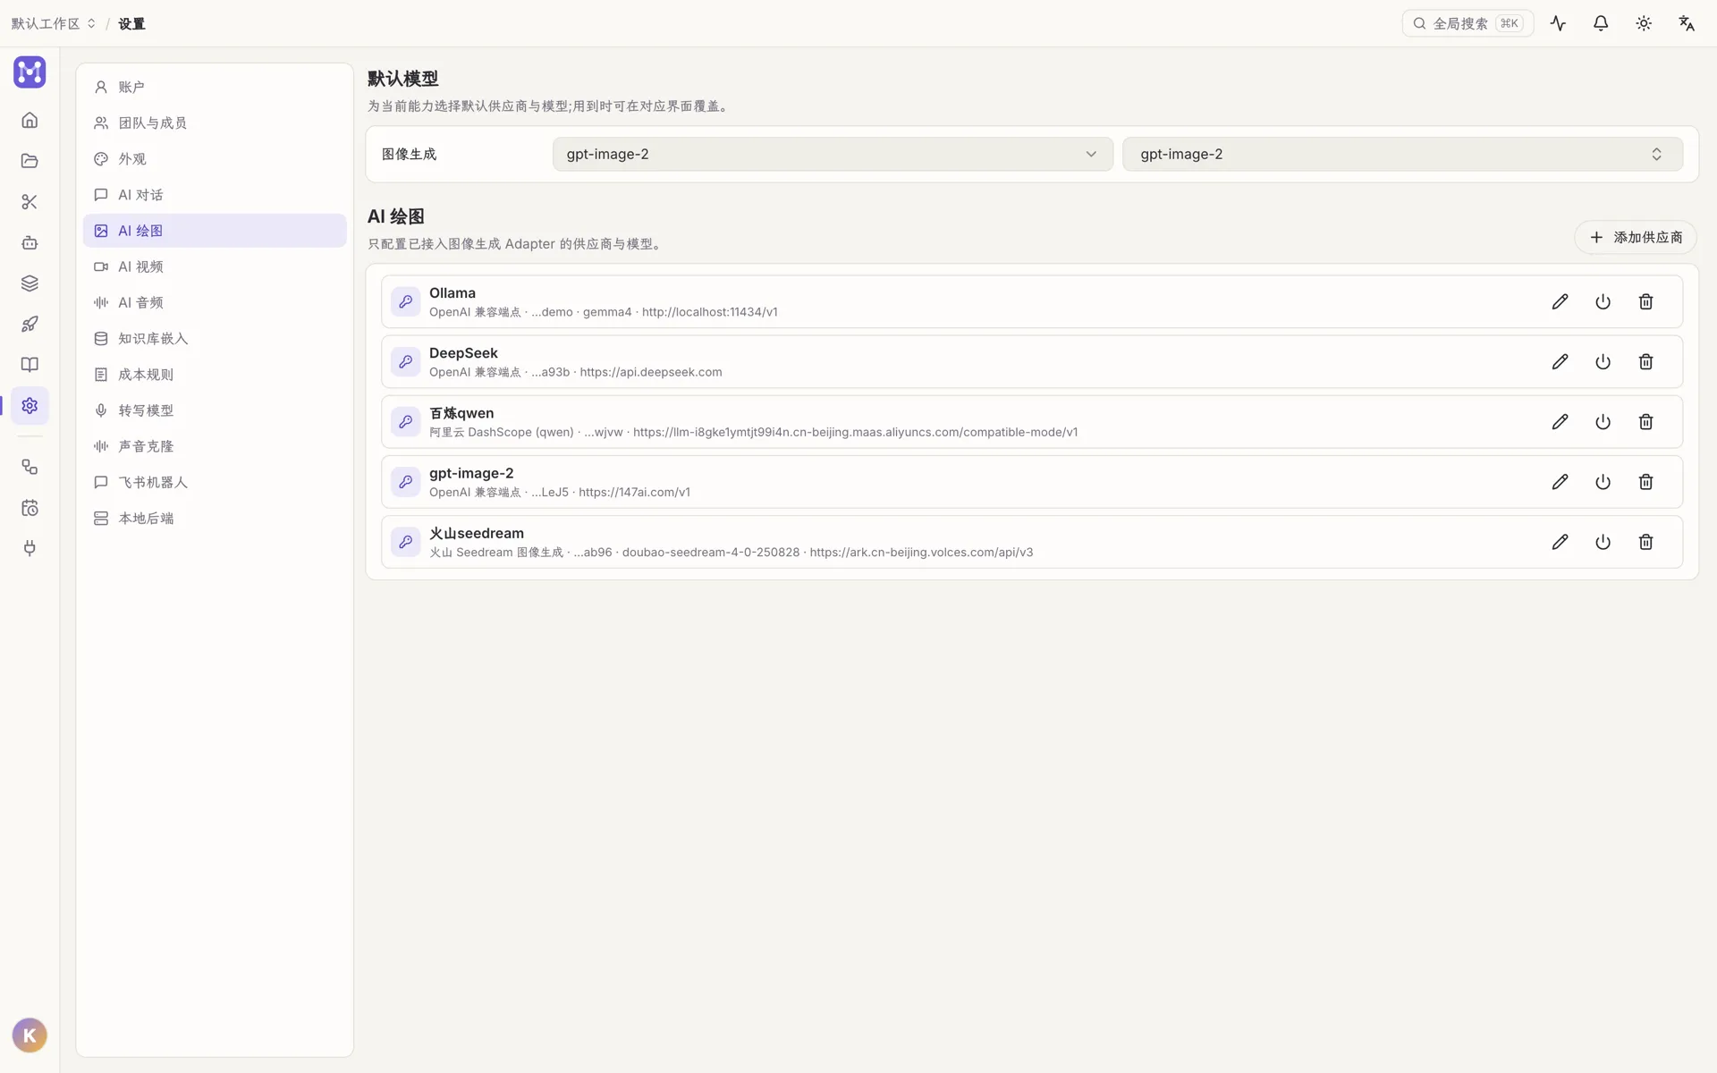The width and height of the screenshot is (1717, 1073).
Task: Open the plug integrations icon
Action: tap(30, 548)
